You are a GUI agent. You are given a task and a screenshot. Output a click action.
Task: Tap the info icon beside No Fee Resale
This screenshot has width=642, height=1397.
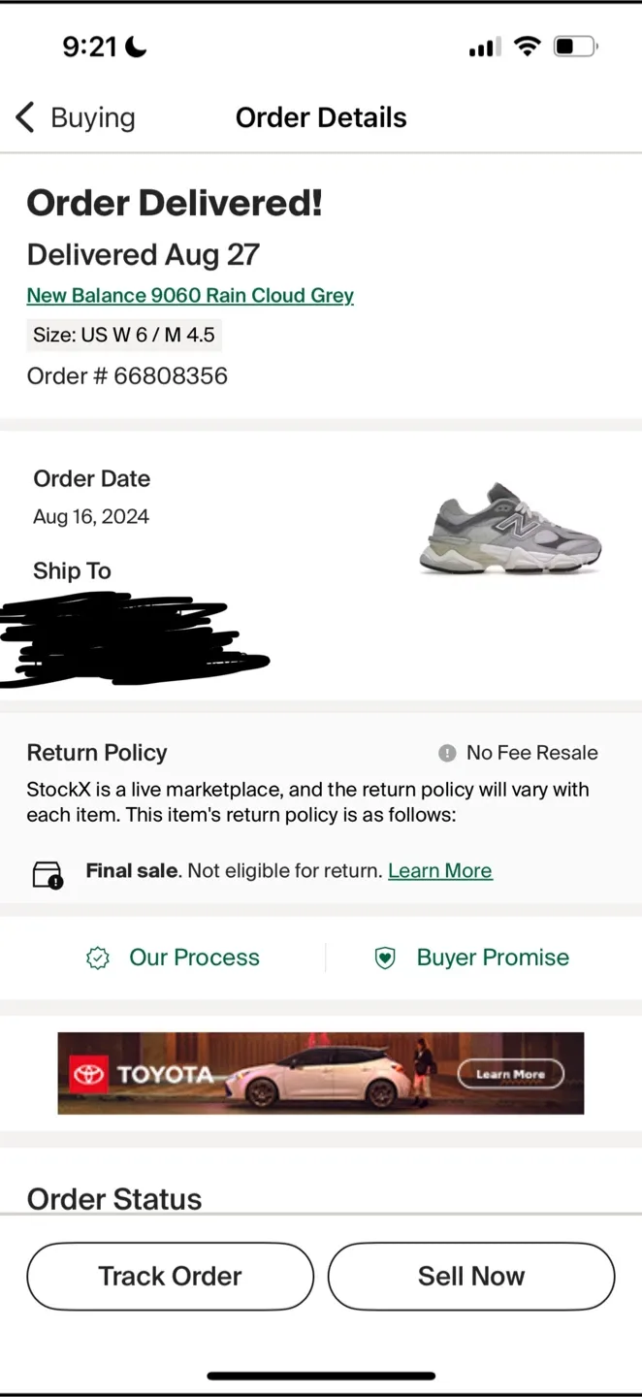[446, 752]
